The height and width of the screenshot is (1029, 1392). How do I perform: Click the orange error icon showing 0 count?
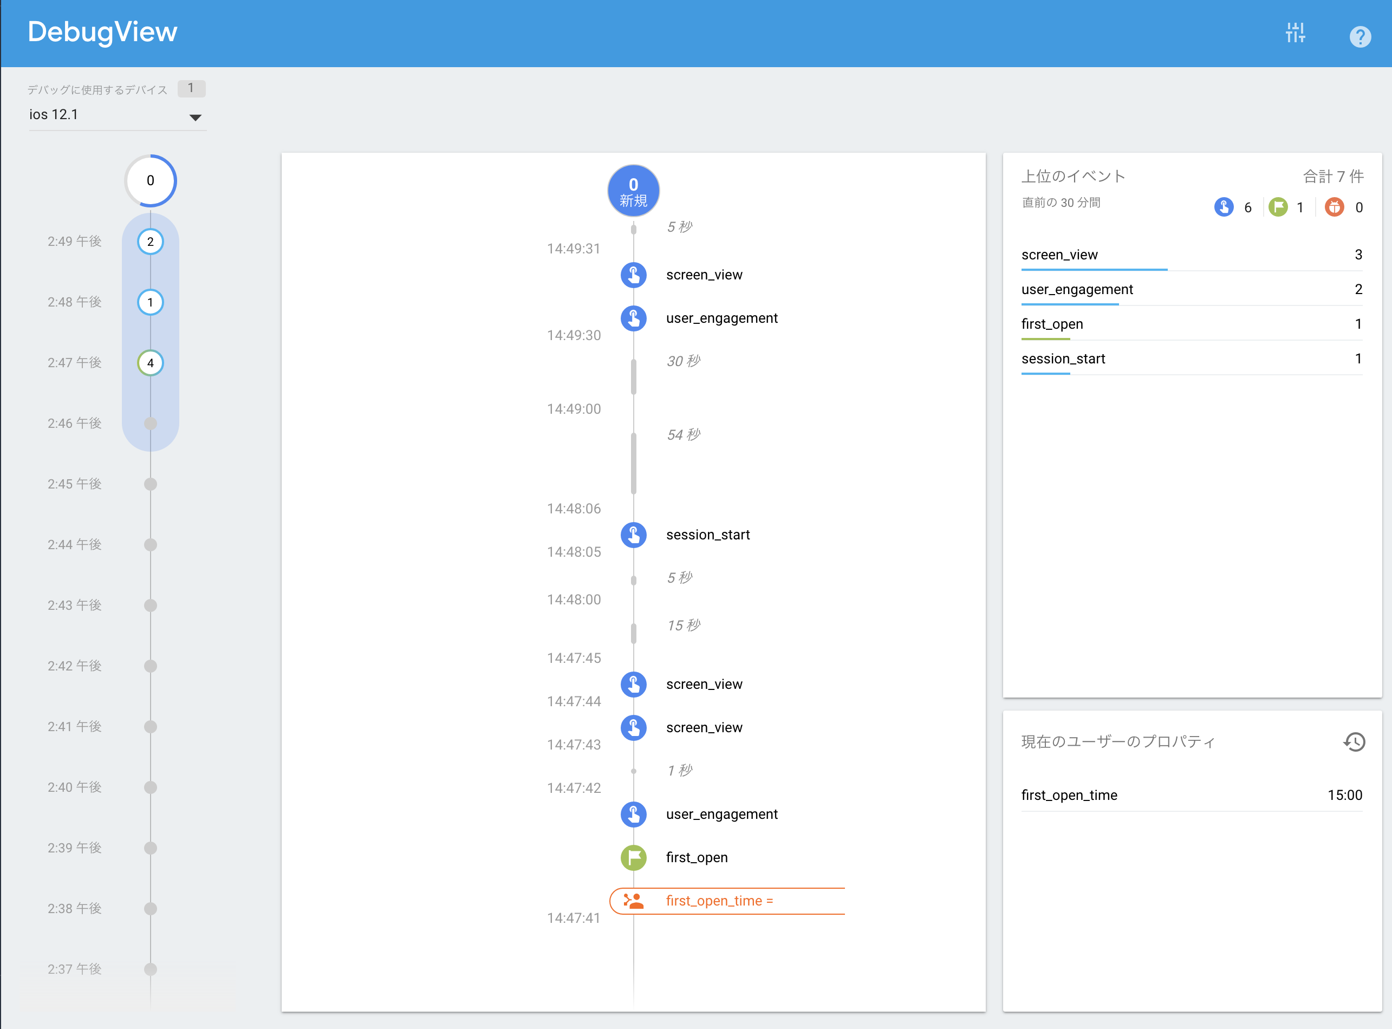1334,207
